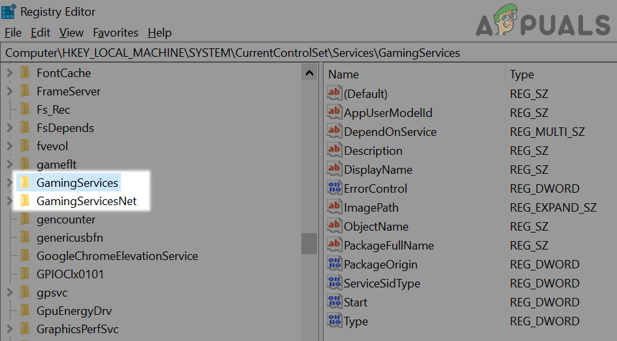The image size is (617, 341).
Task: Open the Edit menu
Action: point(41,33)
